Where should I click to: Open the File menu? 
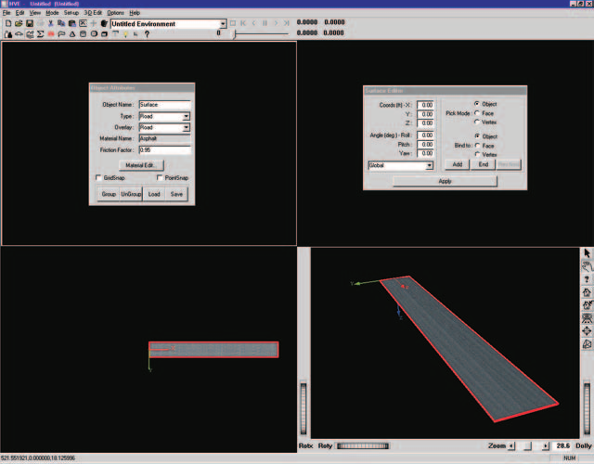[x=6, y=13]
